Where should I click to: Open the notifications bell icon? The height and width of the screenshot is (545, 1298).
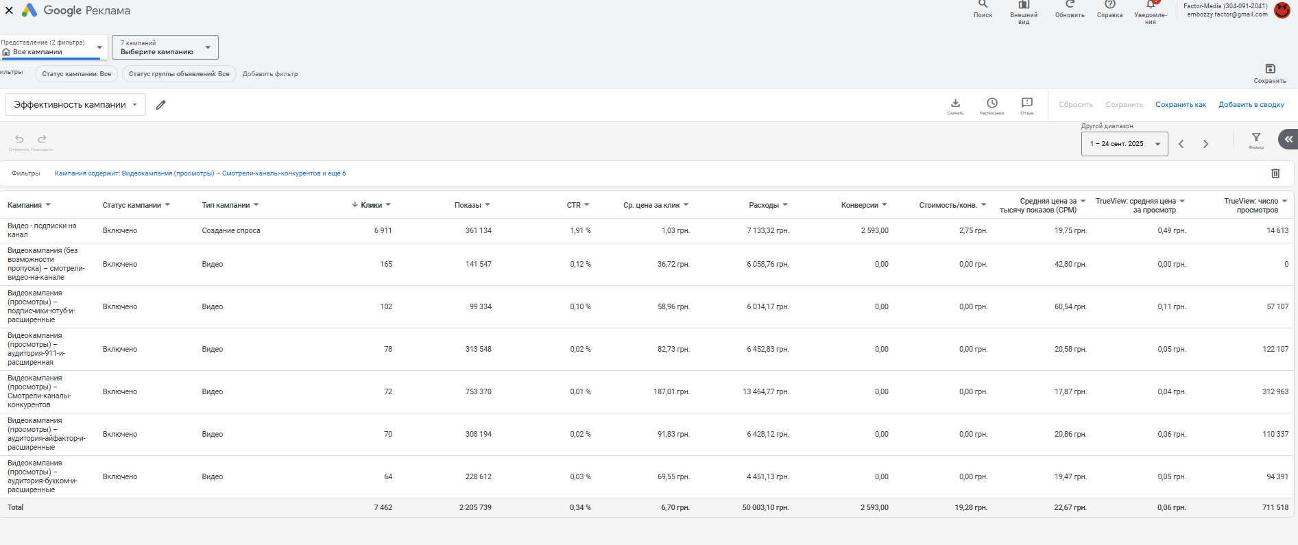(x=1151, y=5)
